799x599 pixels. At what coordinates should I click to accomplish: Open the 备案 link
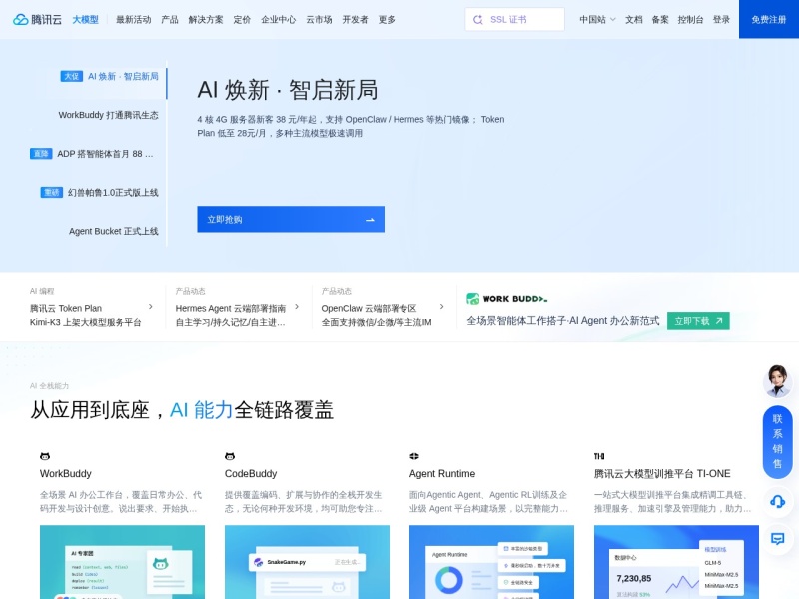point(660,19)
